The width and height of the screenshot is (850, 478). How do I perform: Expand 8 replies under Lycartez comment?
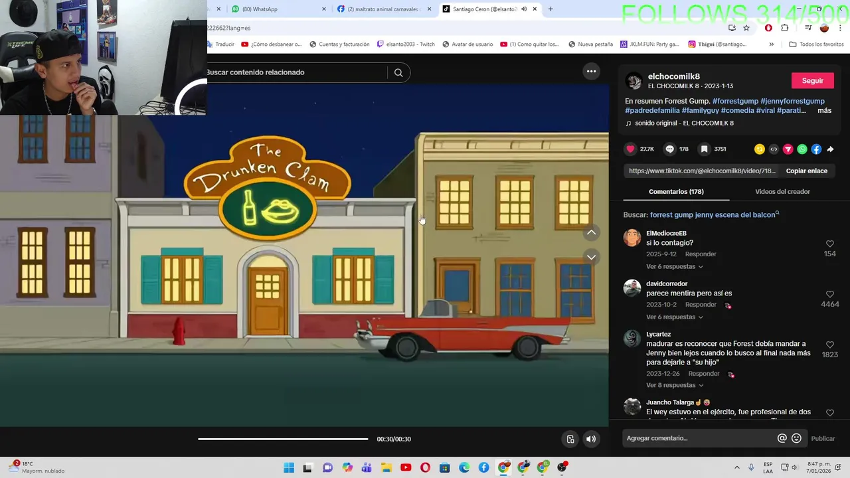[x=675, y=385]
